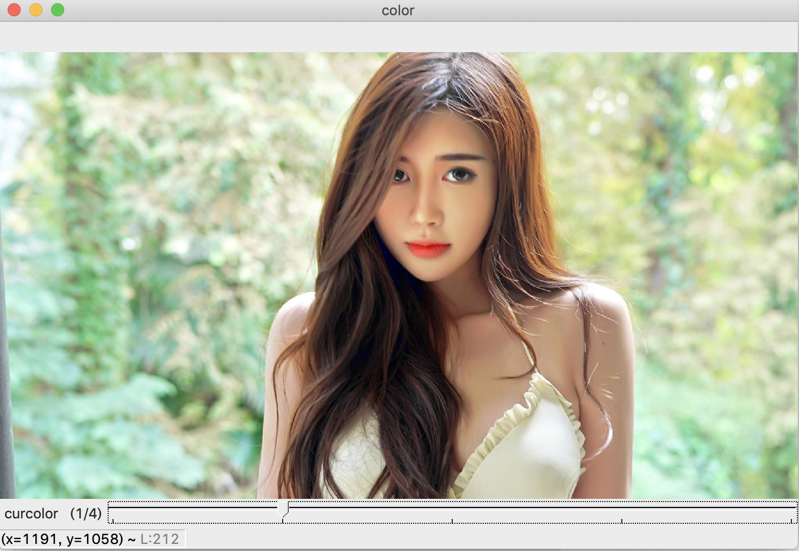Minimize the color window with yellow button
The image size is (799, 551).
coord(36,10)
